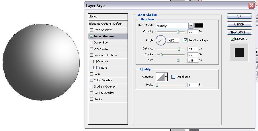Confirm with the OK button

click(239, 16)
